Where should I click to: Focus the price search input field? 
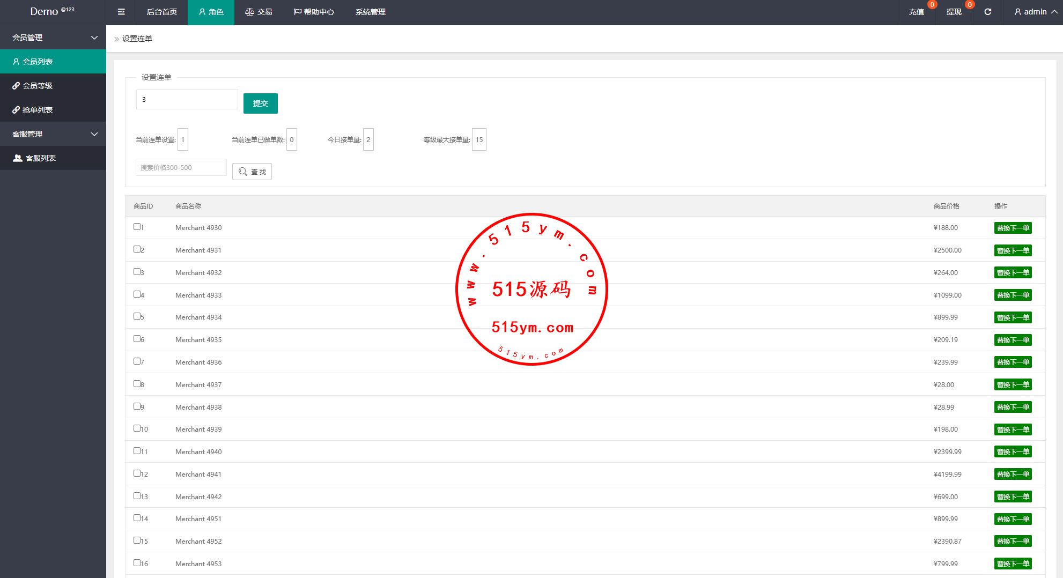[x=181, y=167]
